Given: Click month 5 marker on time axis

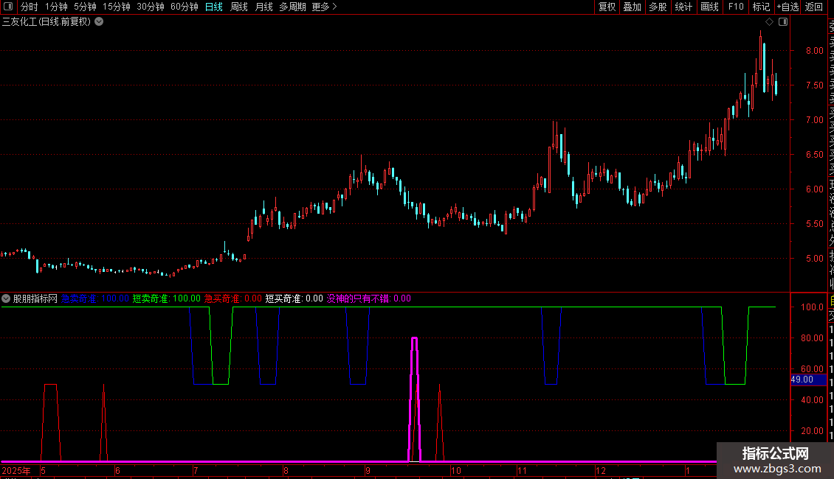Looking at the screenshot, I should [x=43, y=470].
